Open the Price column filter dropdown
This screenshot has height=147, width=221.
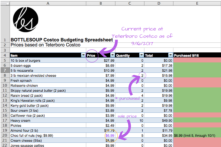(x=113, y=55)
